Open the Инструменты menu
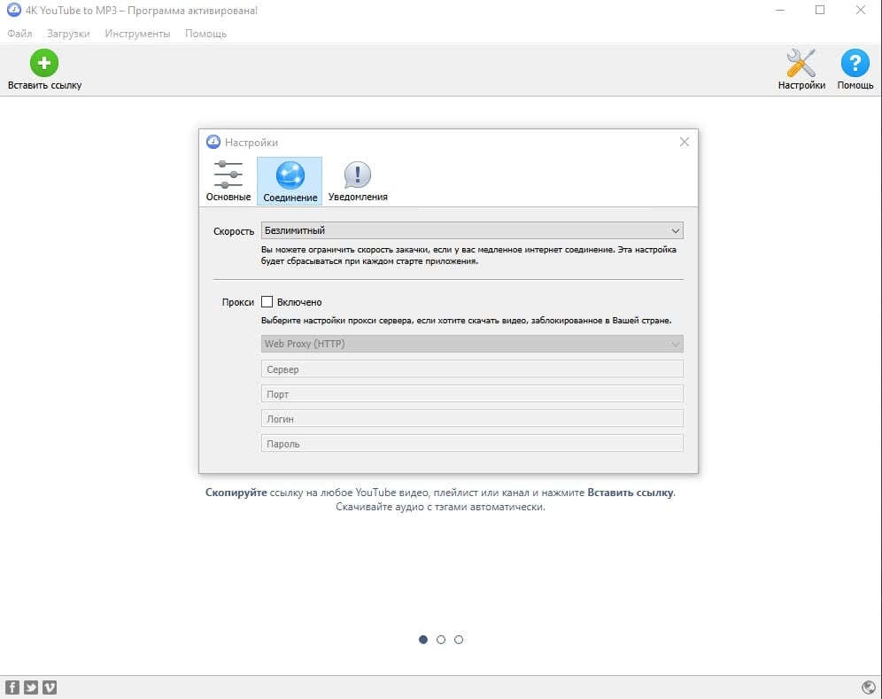This screenshot has width=882, height=699. 137,33
